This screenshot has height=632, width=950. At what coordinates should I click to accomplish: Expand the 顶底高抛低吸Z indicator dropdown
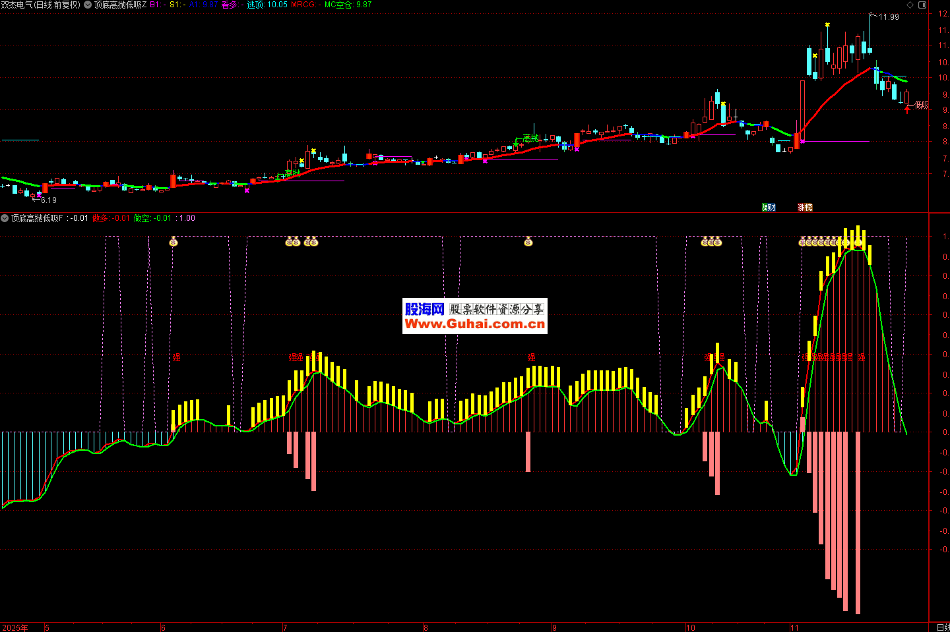click(x=88, y=5)
